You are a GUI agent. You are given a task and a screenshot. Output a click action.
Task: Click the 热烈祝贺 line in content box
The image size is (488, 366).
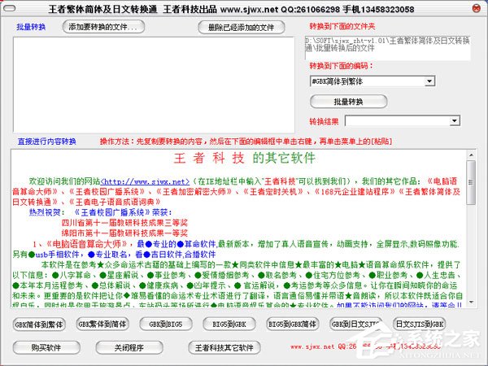pos(100,212)
